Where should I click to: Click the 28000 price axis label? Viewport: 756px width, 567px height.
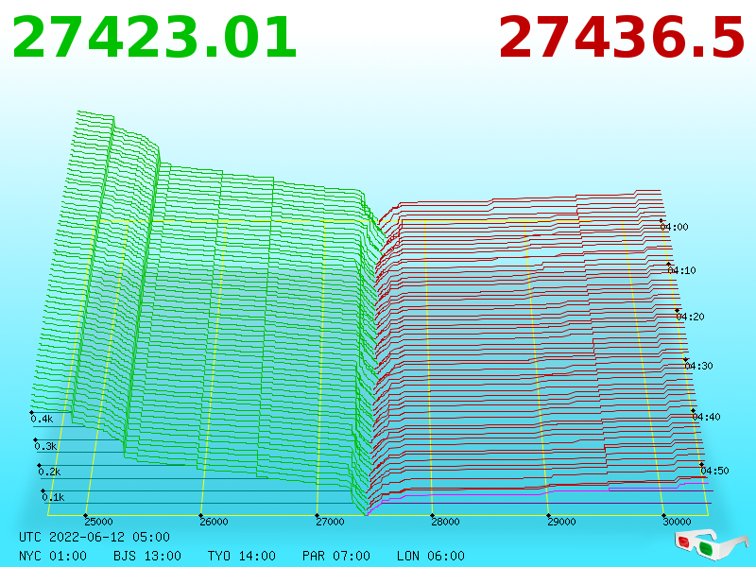[445, 522]
